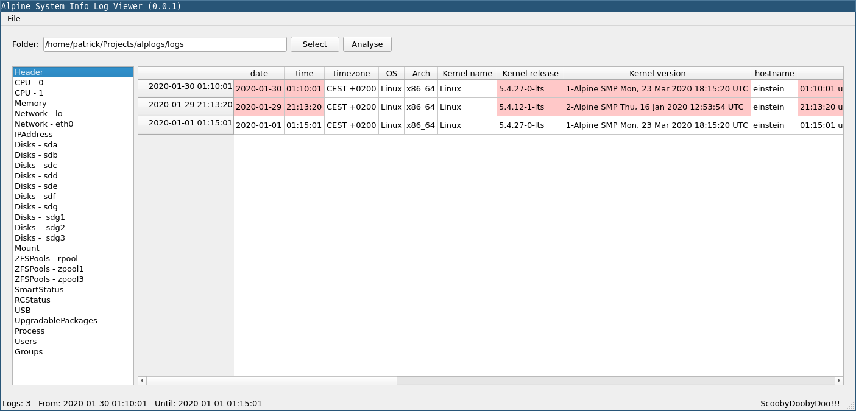The height and width of the screenshot is (411, 856).
Task: Click the OS column header
Action: coord(392,73)
